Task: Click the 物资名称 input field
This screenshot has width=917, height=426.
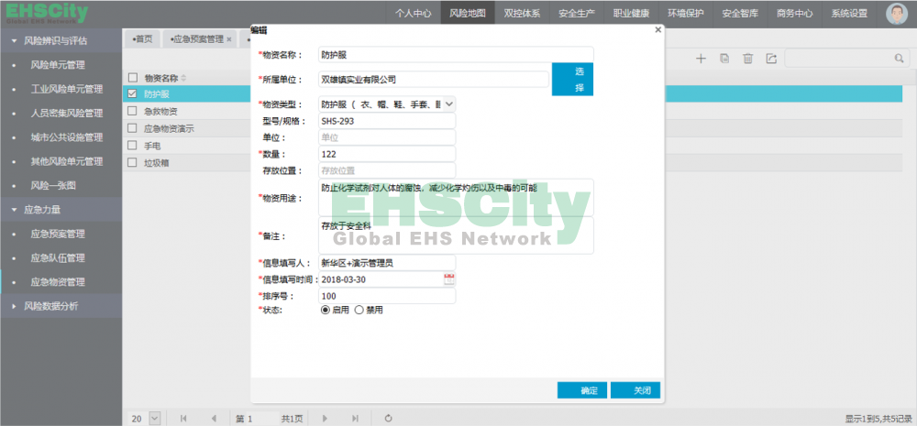Action: [x=456, y=54]
